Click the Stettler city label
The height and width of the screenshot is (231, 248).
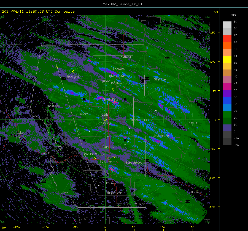[x=161, y=79]
